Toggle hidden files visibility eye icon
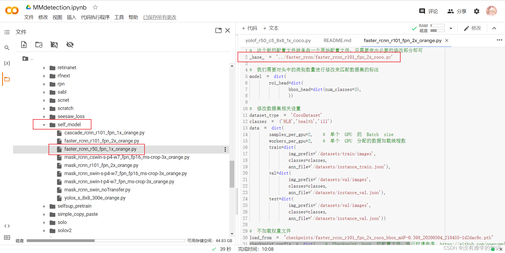 [x=70, y=45]
